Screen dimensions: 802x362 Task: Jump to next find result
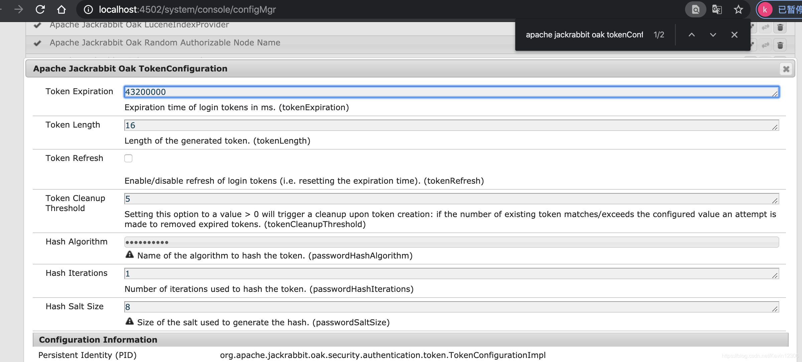pos(713,35)
